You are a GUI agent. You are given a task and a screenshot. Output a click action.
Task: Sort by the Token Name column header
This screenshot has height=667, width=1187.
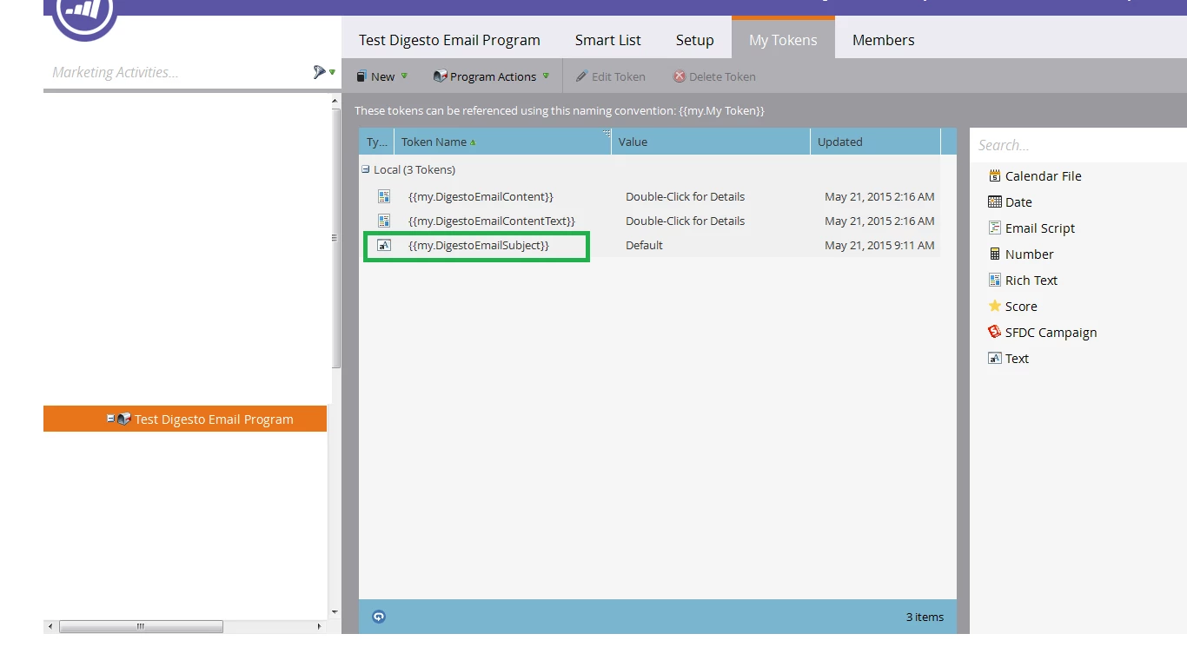point(502,142)
